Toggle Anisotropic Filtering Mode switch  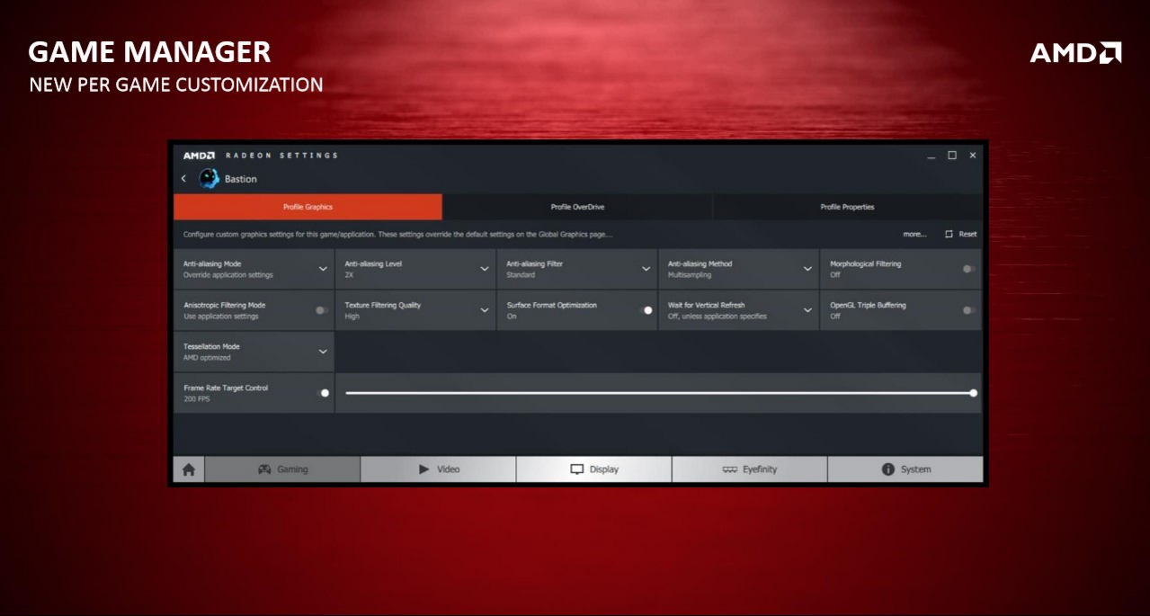coord(321,310)
